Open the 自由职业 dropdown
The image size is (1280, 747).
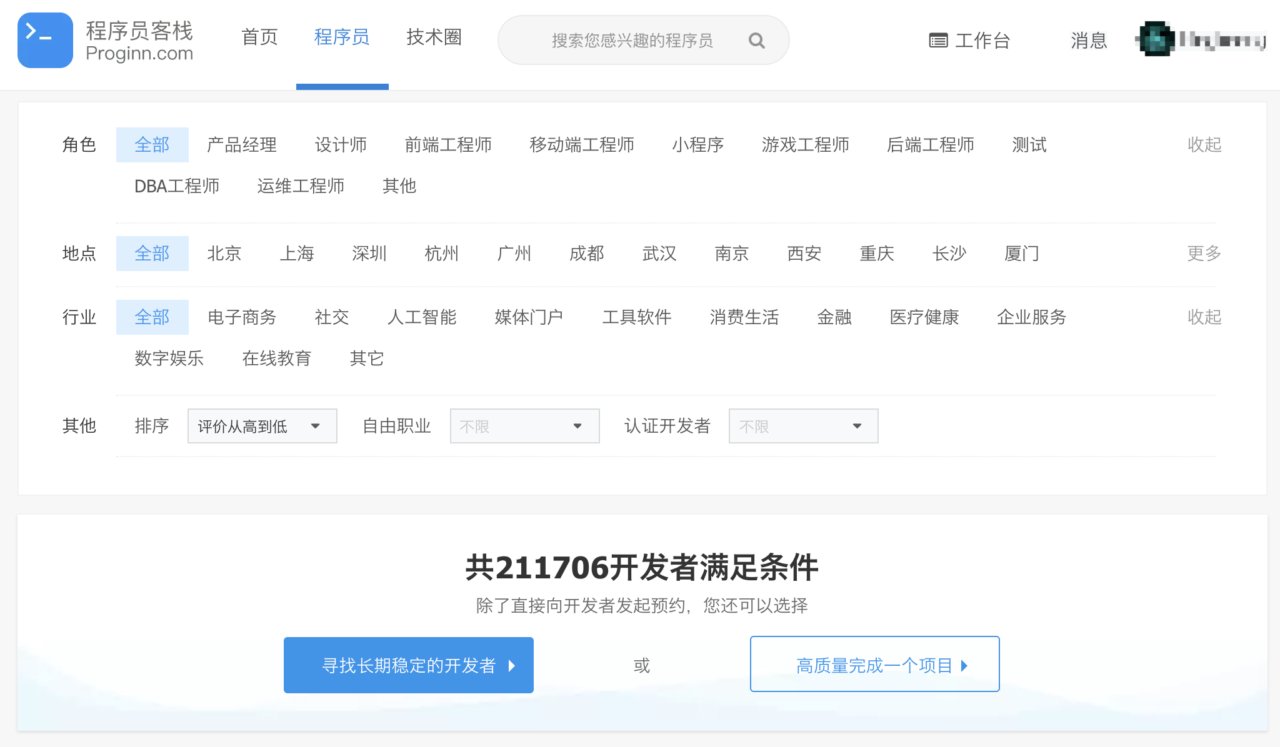[x=524, y=426]
